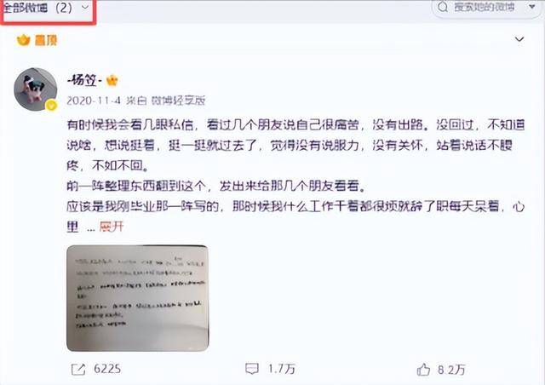The image size is (545, 385).
Task: Expand the arrow at right of search box
Action: click(531, 6)
